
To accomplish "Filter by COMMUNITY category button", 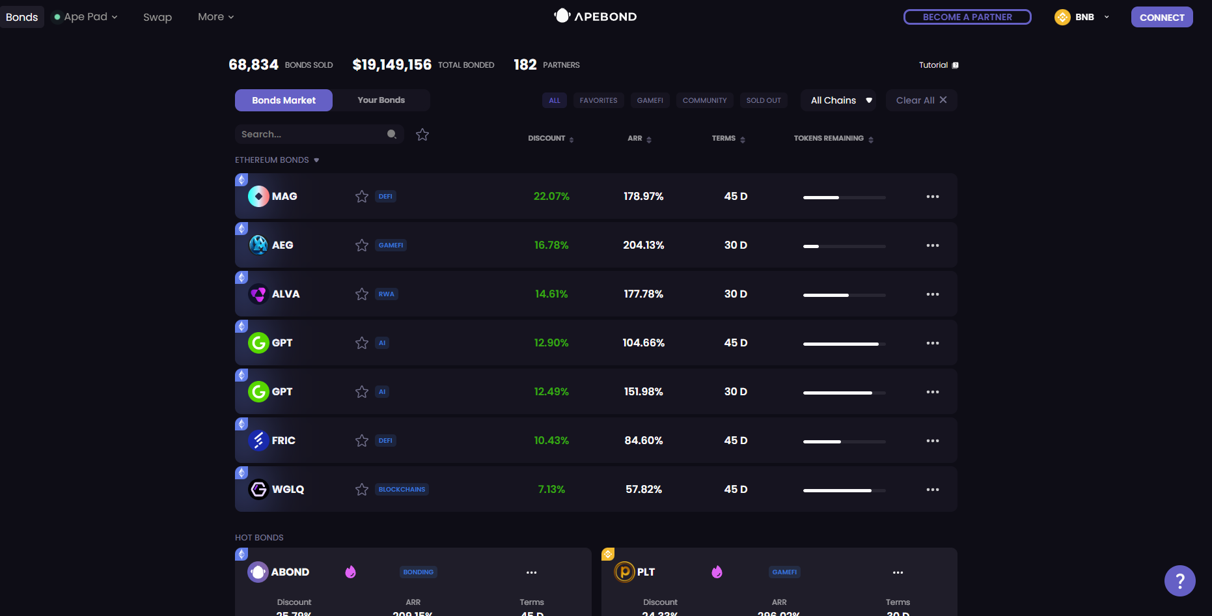I will coord(705,100).
